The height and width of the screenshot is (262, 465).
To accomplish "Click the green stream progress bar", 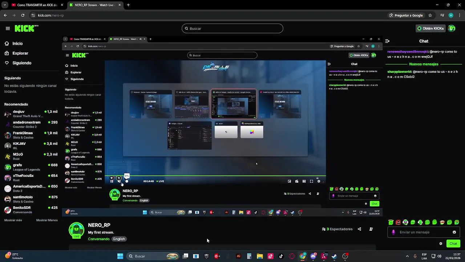I will tap(215, 176).
